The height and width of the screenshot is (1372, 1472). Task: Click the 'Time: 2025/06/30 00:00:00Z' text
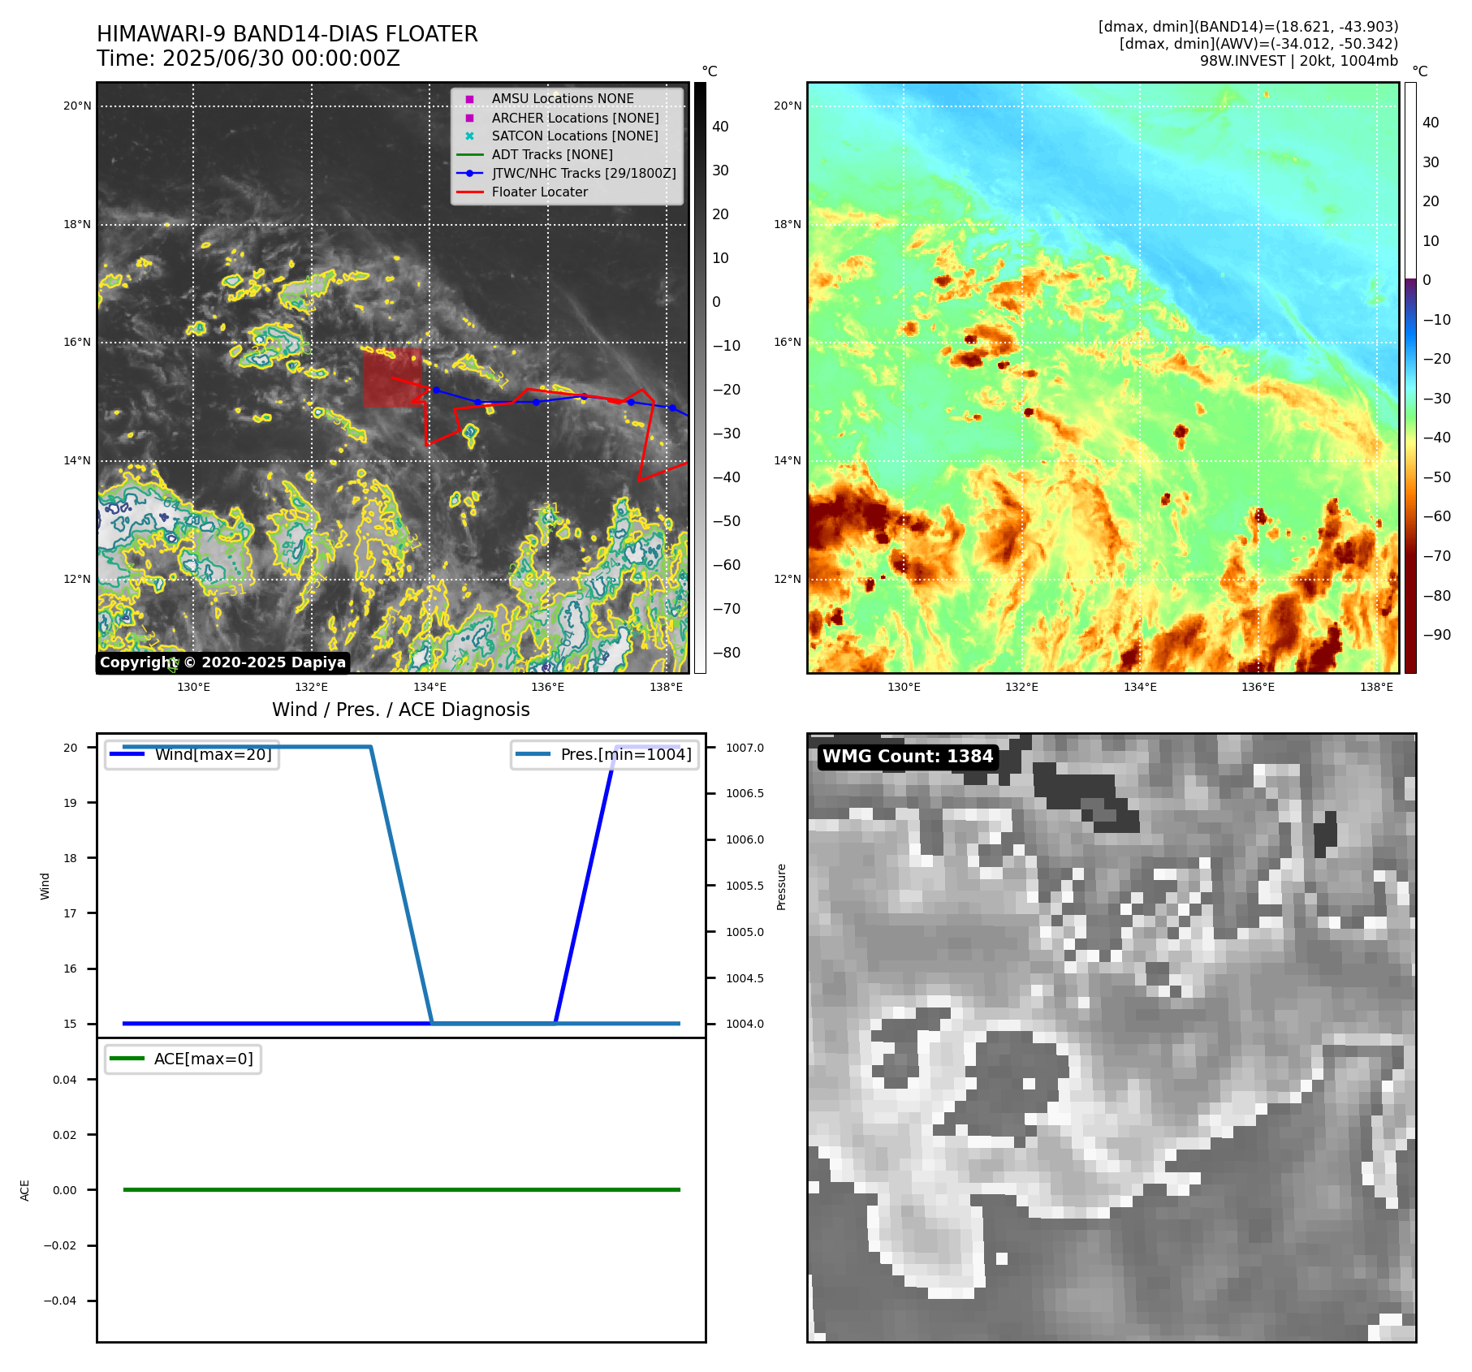pyautogui.click(x=248, y=58)
